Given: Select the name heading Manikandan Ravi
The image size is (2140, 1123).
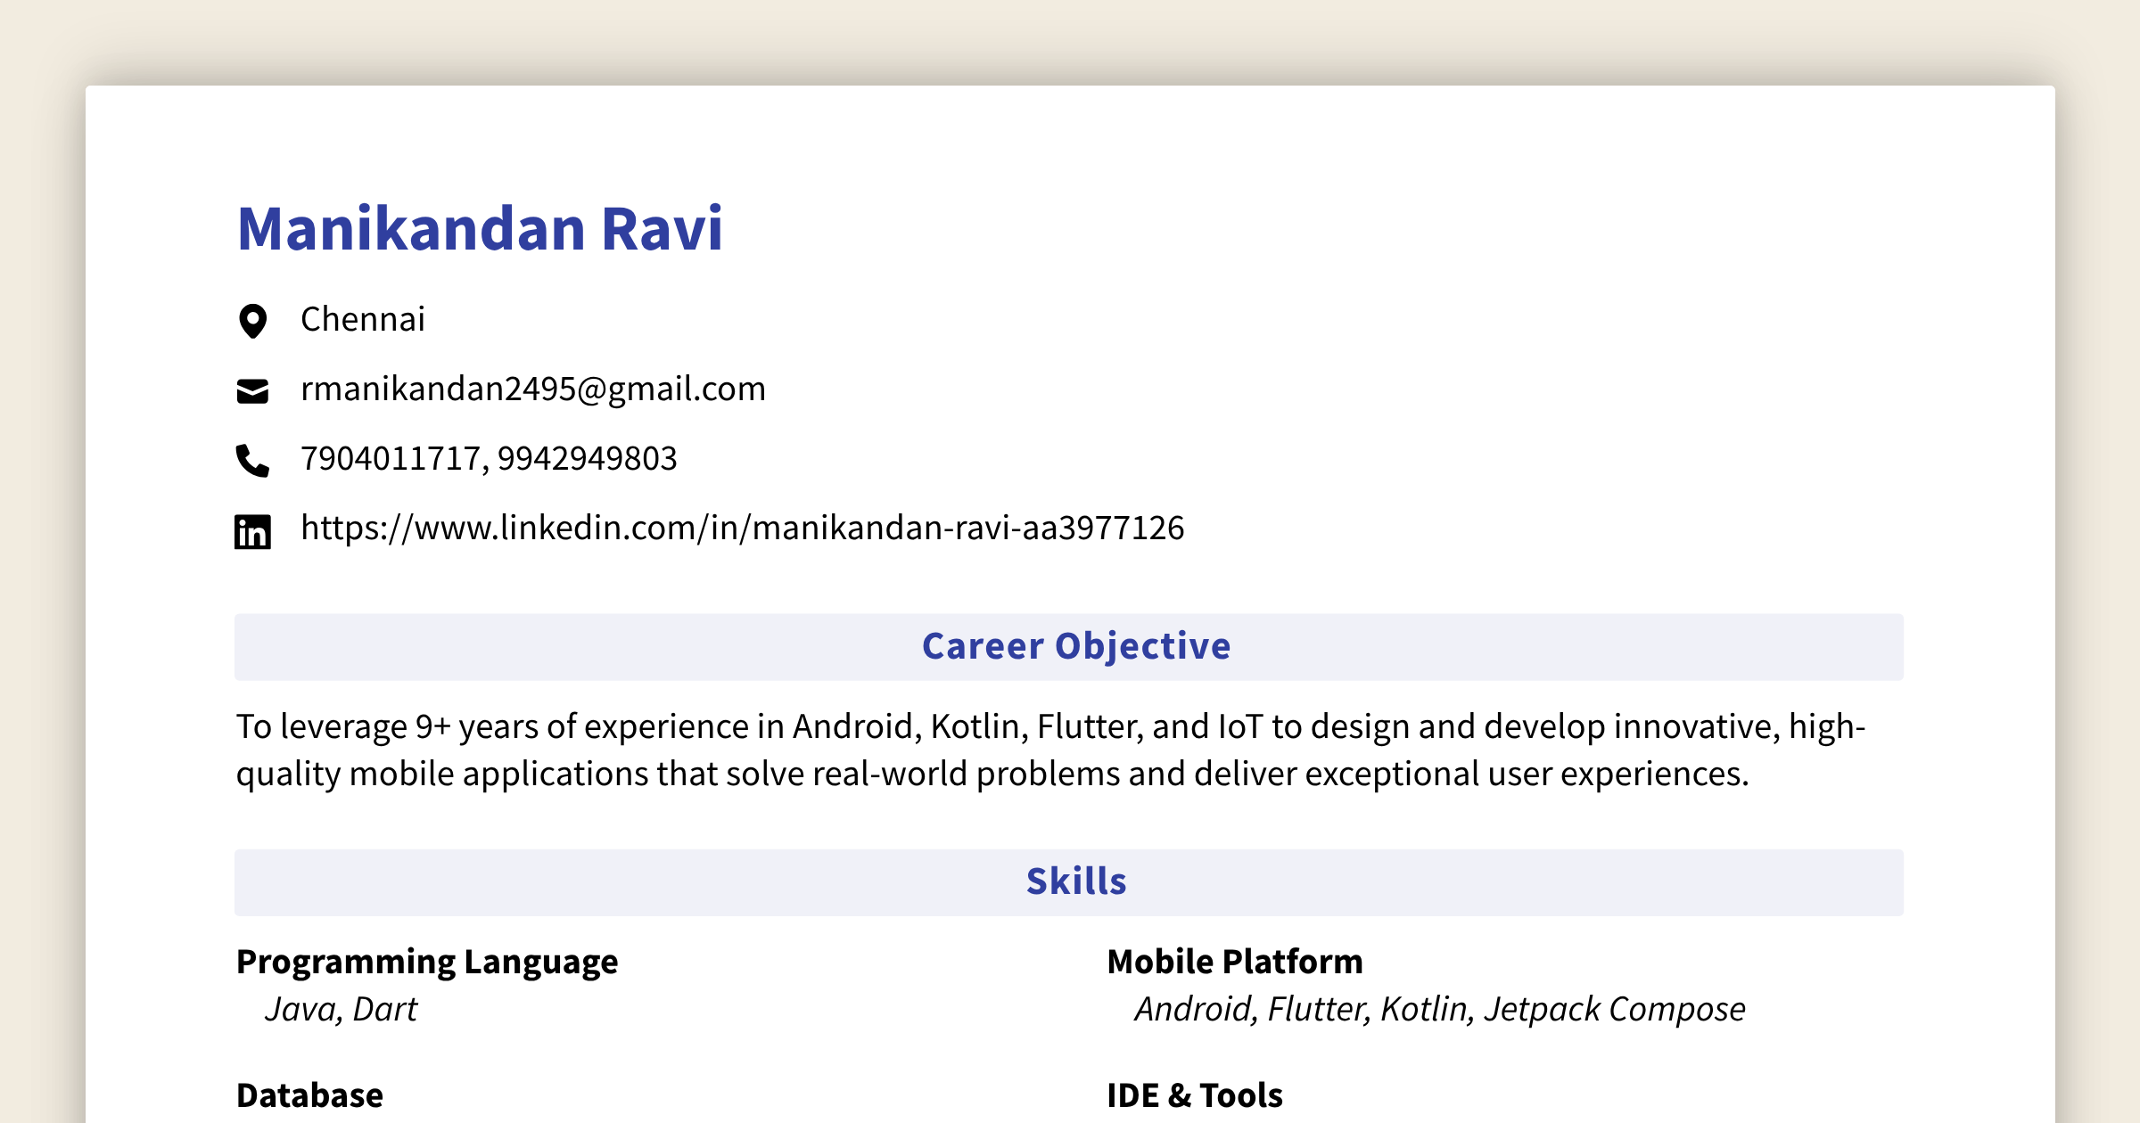Looking at the screenshot, I should coord(481,230).
